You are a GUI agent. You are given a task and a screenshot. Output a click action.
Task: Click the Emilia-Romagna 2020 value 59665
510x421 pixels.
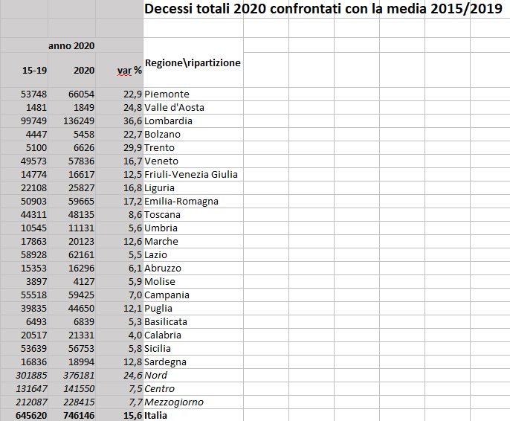[72, 201]
